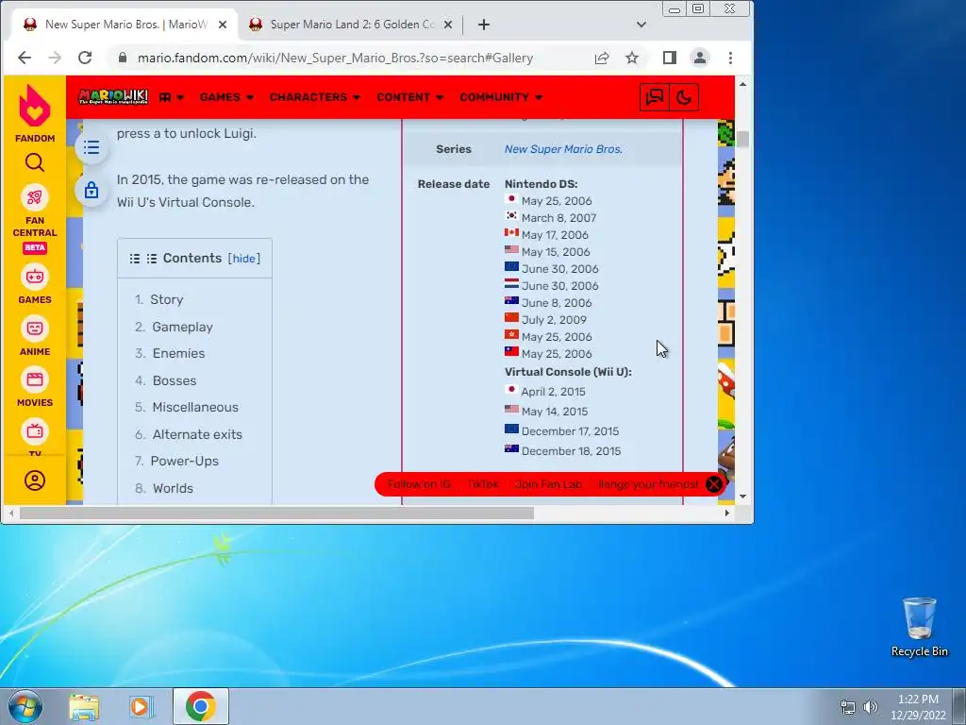Click the MarioWiki logo
Screen dimensions: 966x725
(x=113, y=97)
